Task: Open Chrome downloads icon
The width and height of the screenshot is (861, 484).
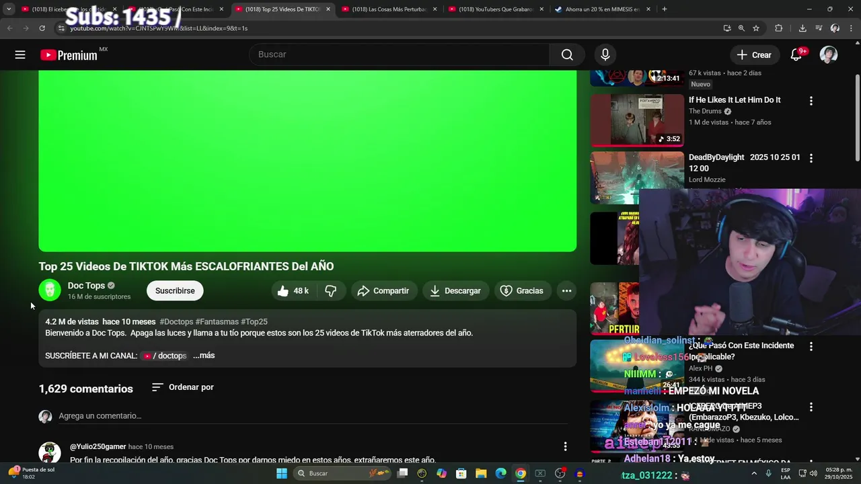Action: tap(802, 28)
